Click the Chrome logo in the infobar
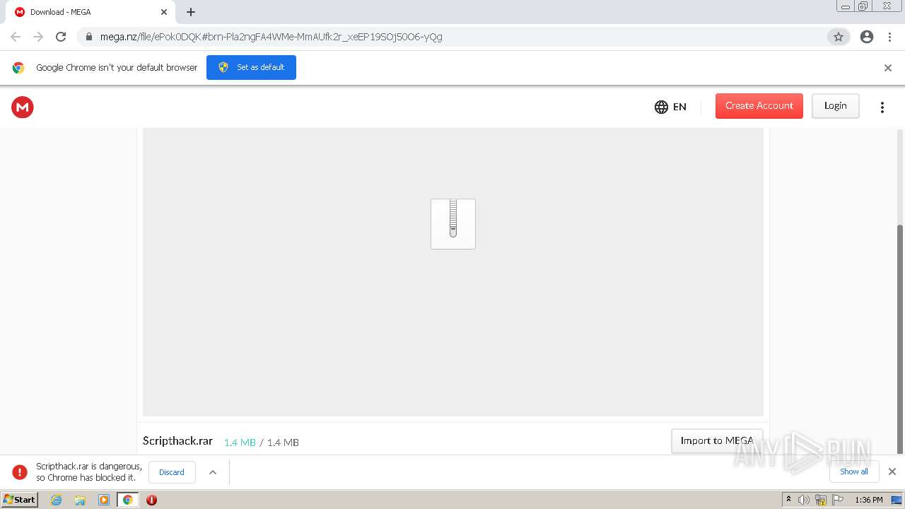This screenshot has height=509, width=905. (x=18, y=68)
